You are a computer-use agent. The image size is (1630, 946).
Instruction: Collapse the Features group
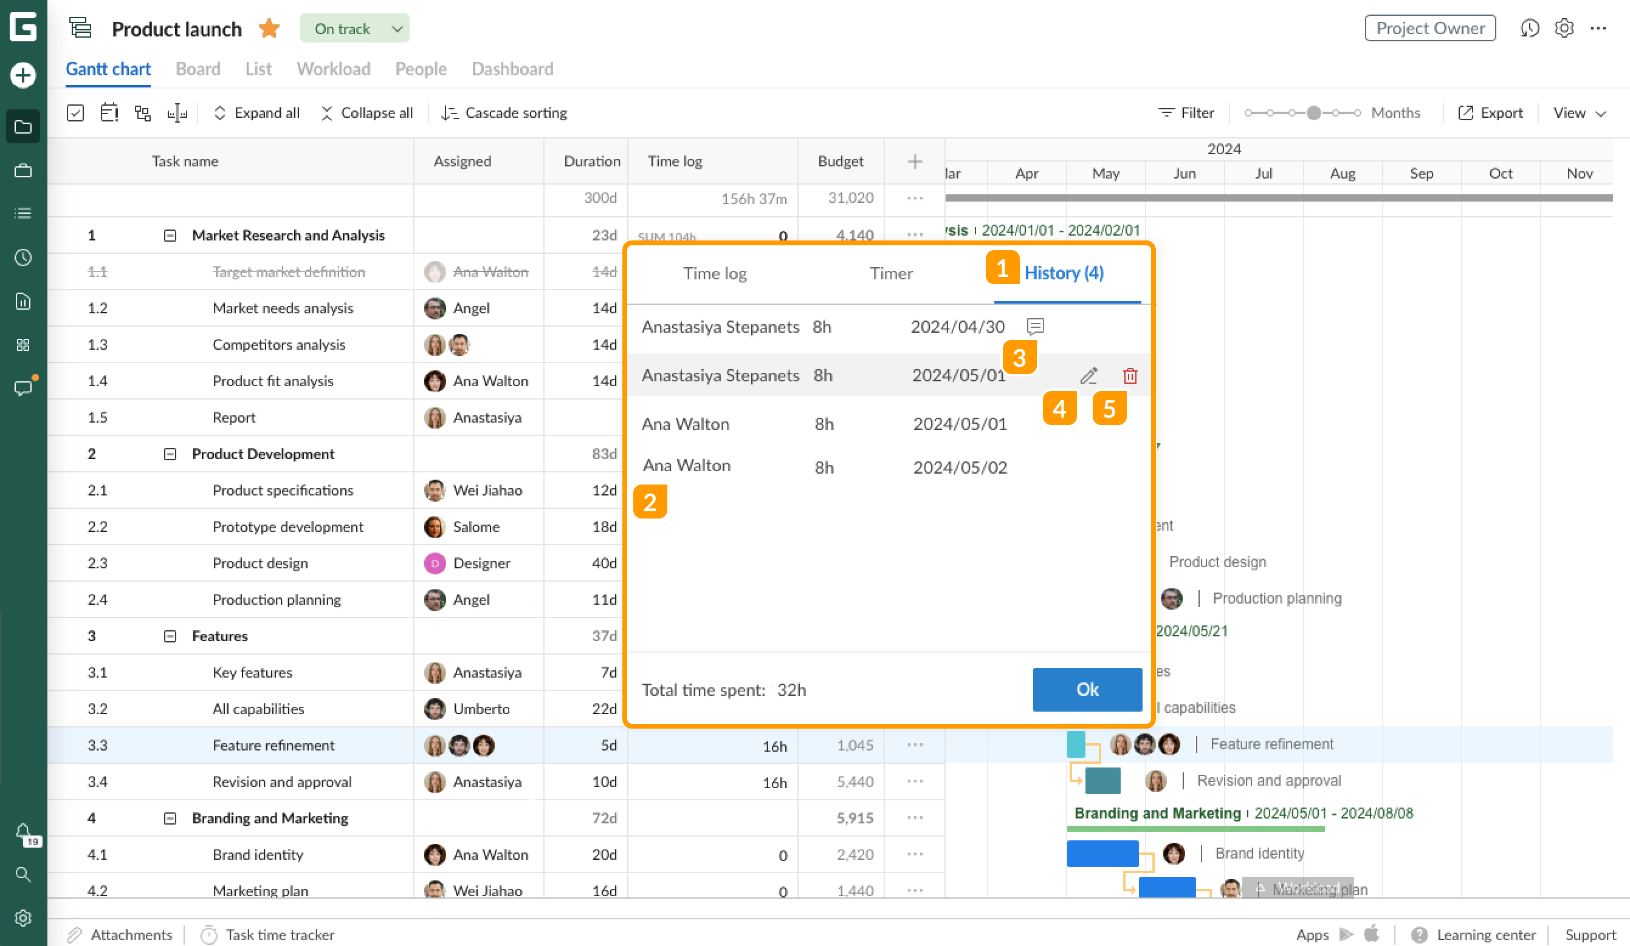click(x=170, y=636)
